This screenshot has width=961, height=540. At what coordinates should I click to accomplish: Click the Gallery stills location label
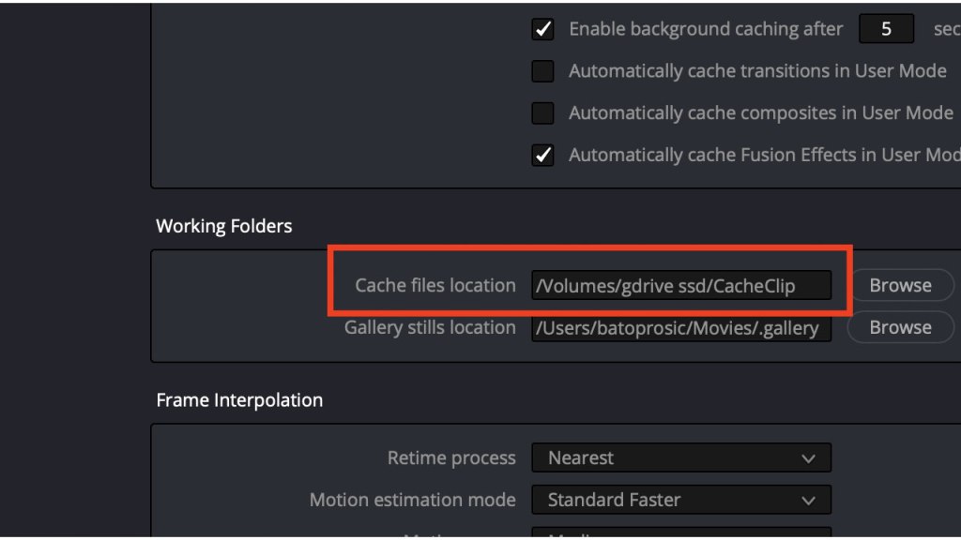click(430, 328)
